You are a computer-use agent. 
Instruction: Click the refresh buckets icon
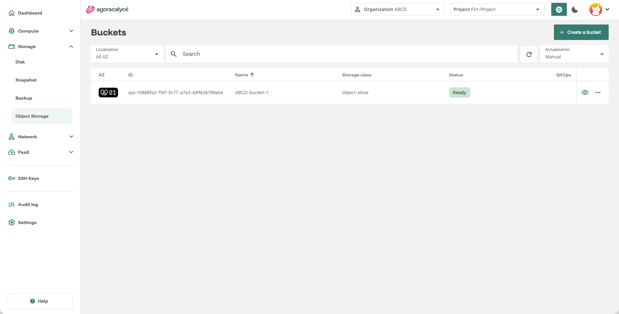[x=529, y=54]
